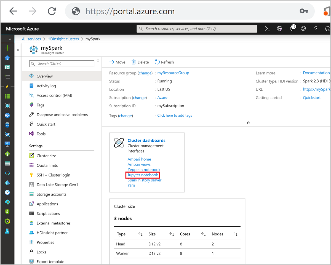Open SQL databases from the sidebar
The width and height of the screenshot is (331, 265).
7,124
